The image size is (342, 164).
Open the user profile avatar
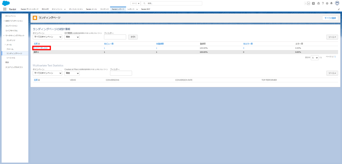[x=337, y=3]
